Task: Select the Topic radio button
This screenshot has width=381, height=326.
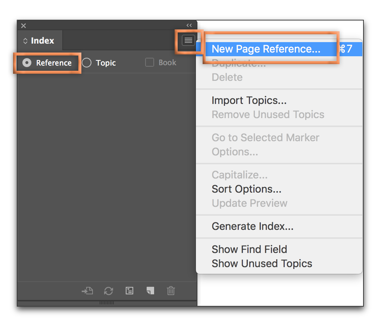Action: click(x=87, y=63)
